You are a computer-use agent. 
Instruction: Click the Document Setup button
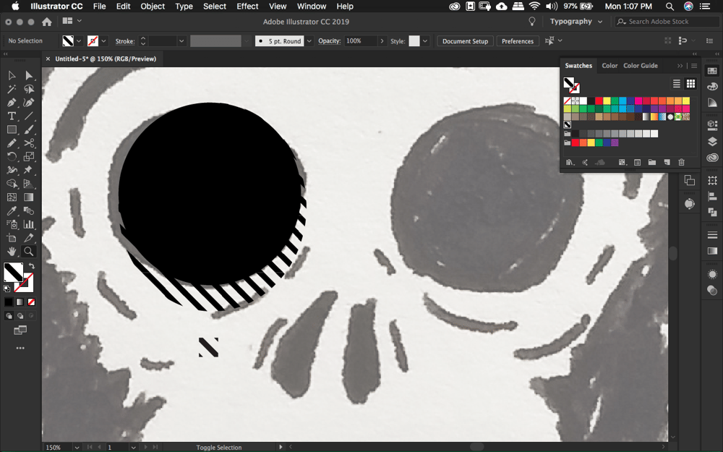pyautogui.click(x=465, y=41)
